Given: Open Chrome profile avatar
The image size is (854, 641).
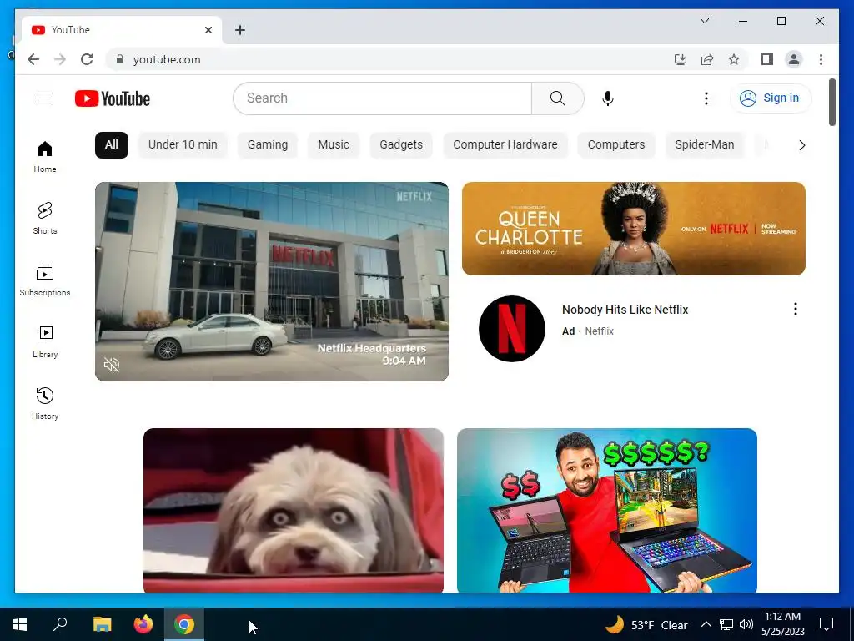Looking at the screenshot, I should [x=794, y=59].
